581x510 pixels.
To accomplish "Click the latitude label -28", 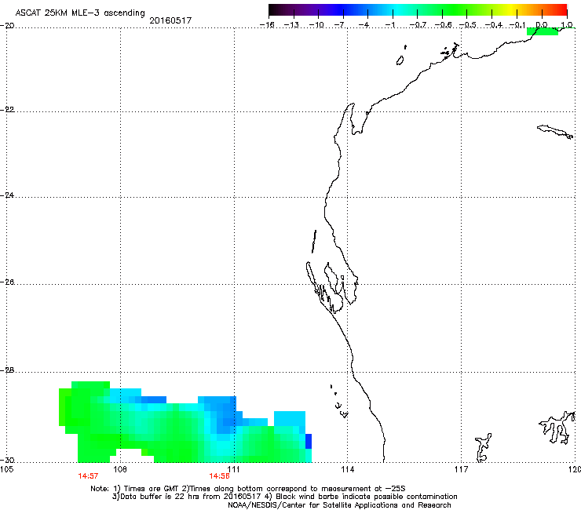I will [7, 370].
